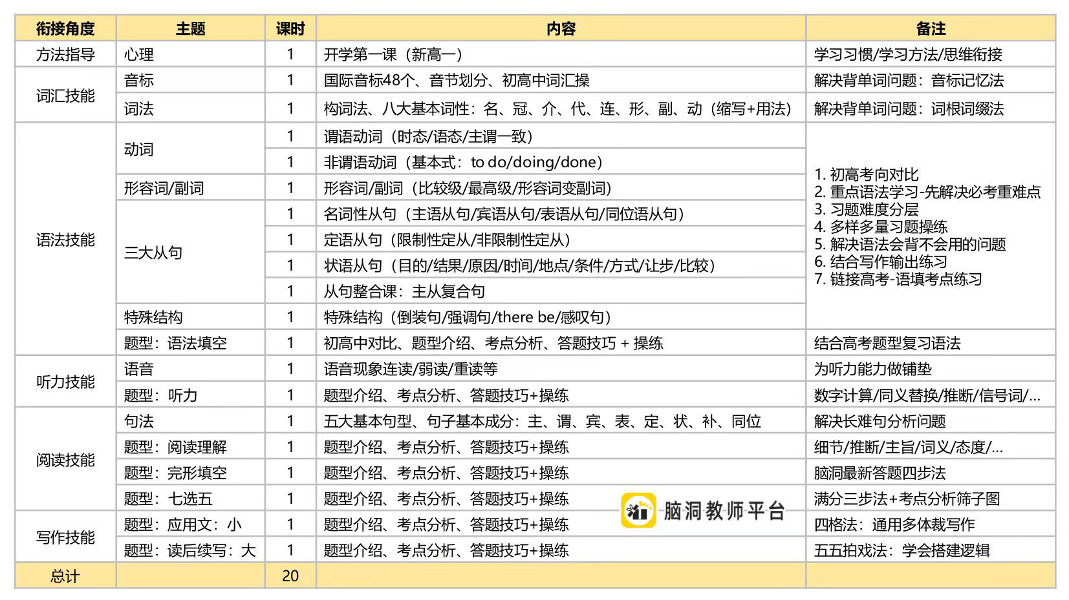
Task: Click 国际音标48个、音节划分 content cell
Action: [x=561, y=80]
